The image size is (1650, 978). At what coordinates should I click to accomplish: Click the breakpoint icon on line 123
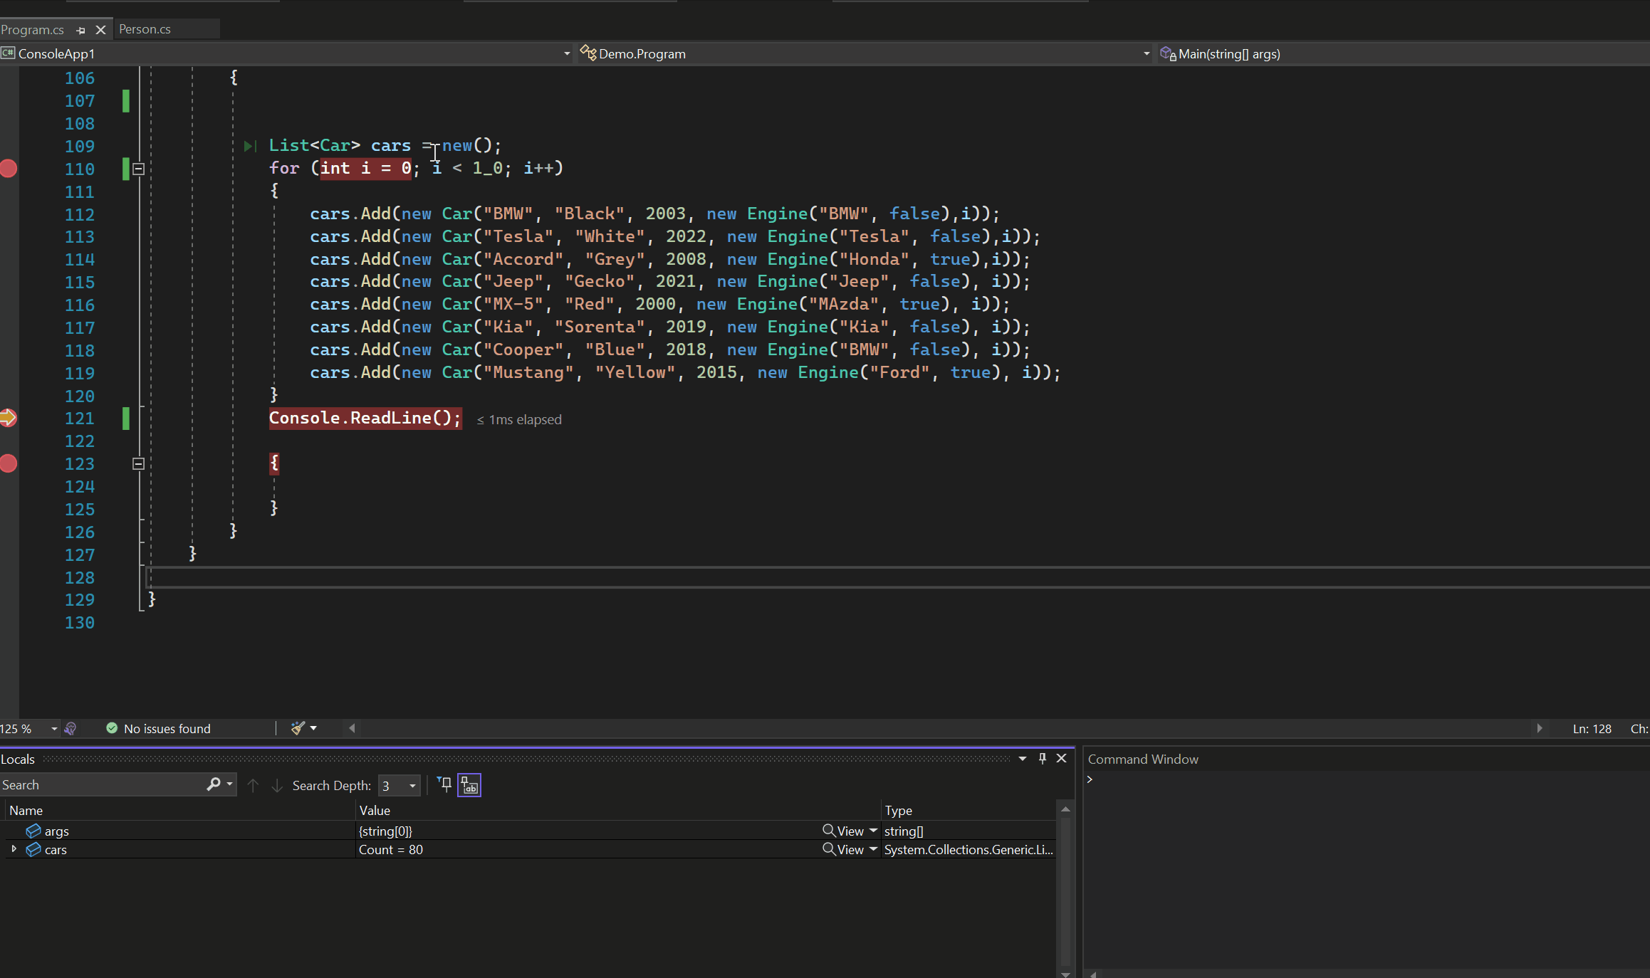(9, 462)
